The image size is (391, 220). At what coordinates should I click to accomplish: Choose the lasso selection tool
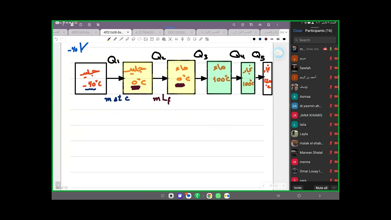tap(140, 39)
